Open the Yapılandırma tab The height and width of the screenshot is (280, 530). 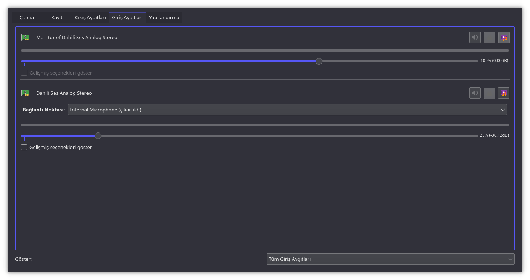click(164, 17)
